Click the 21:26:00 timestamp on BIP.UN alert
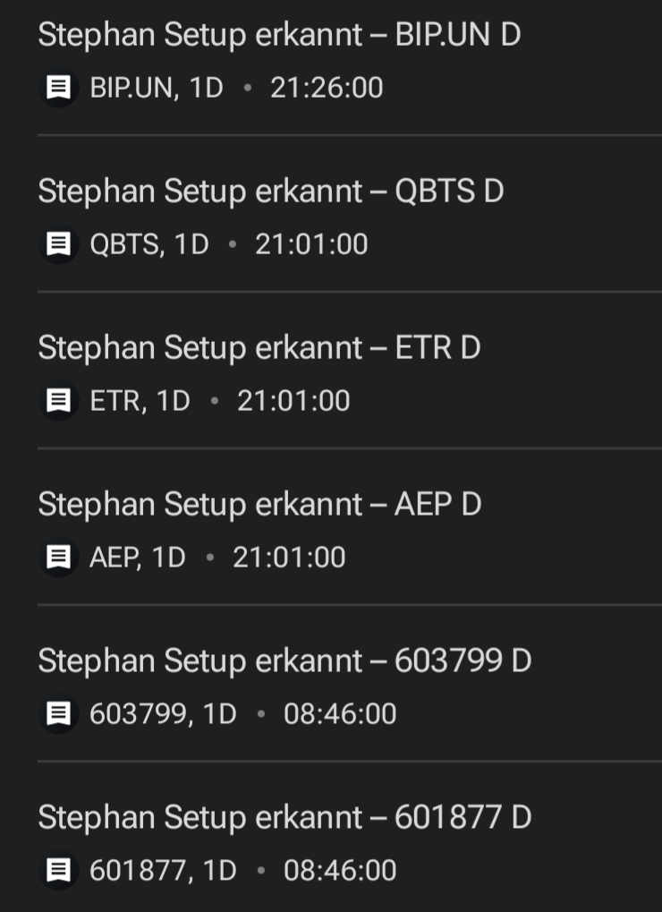Screen dimensions: 662x912 pyautogui.click(x=327, y=88)
